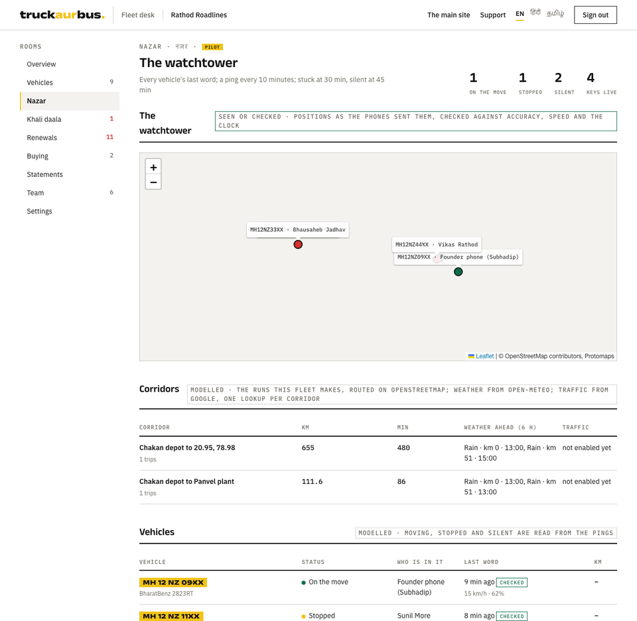Click the KEYS LIVE count stat
The height and width of the screenshot is (621, 637).
pos(601,84)
